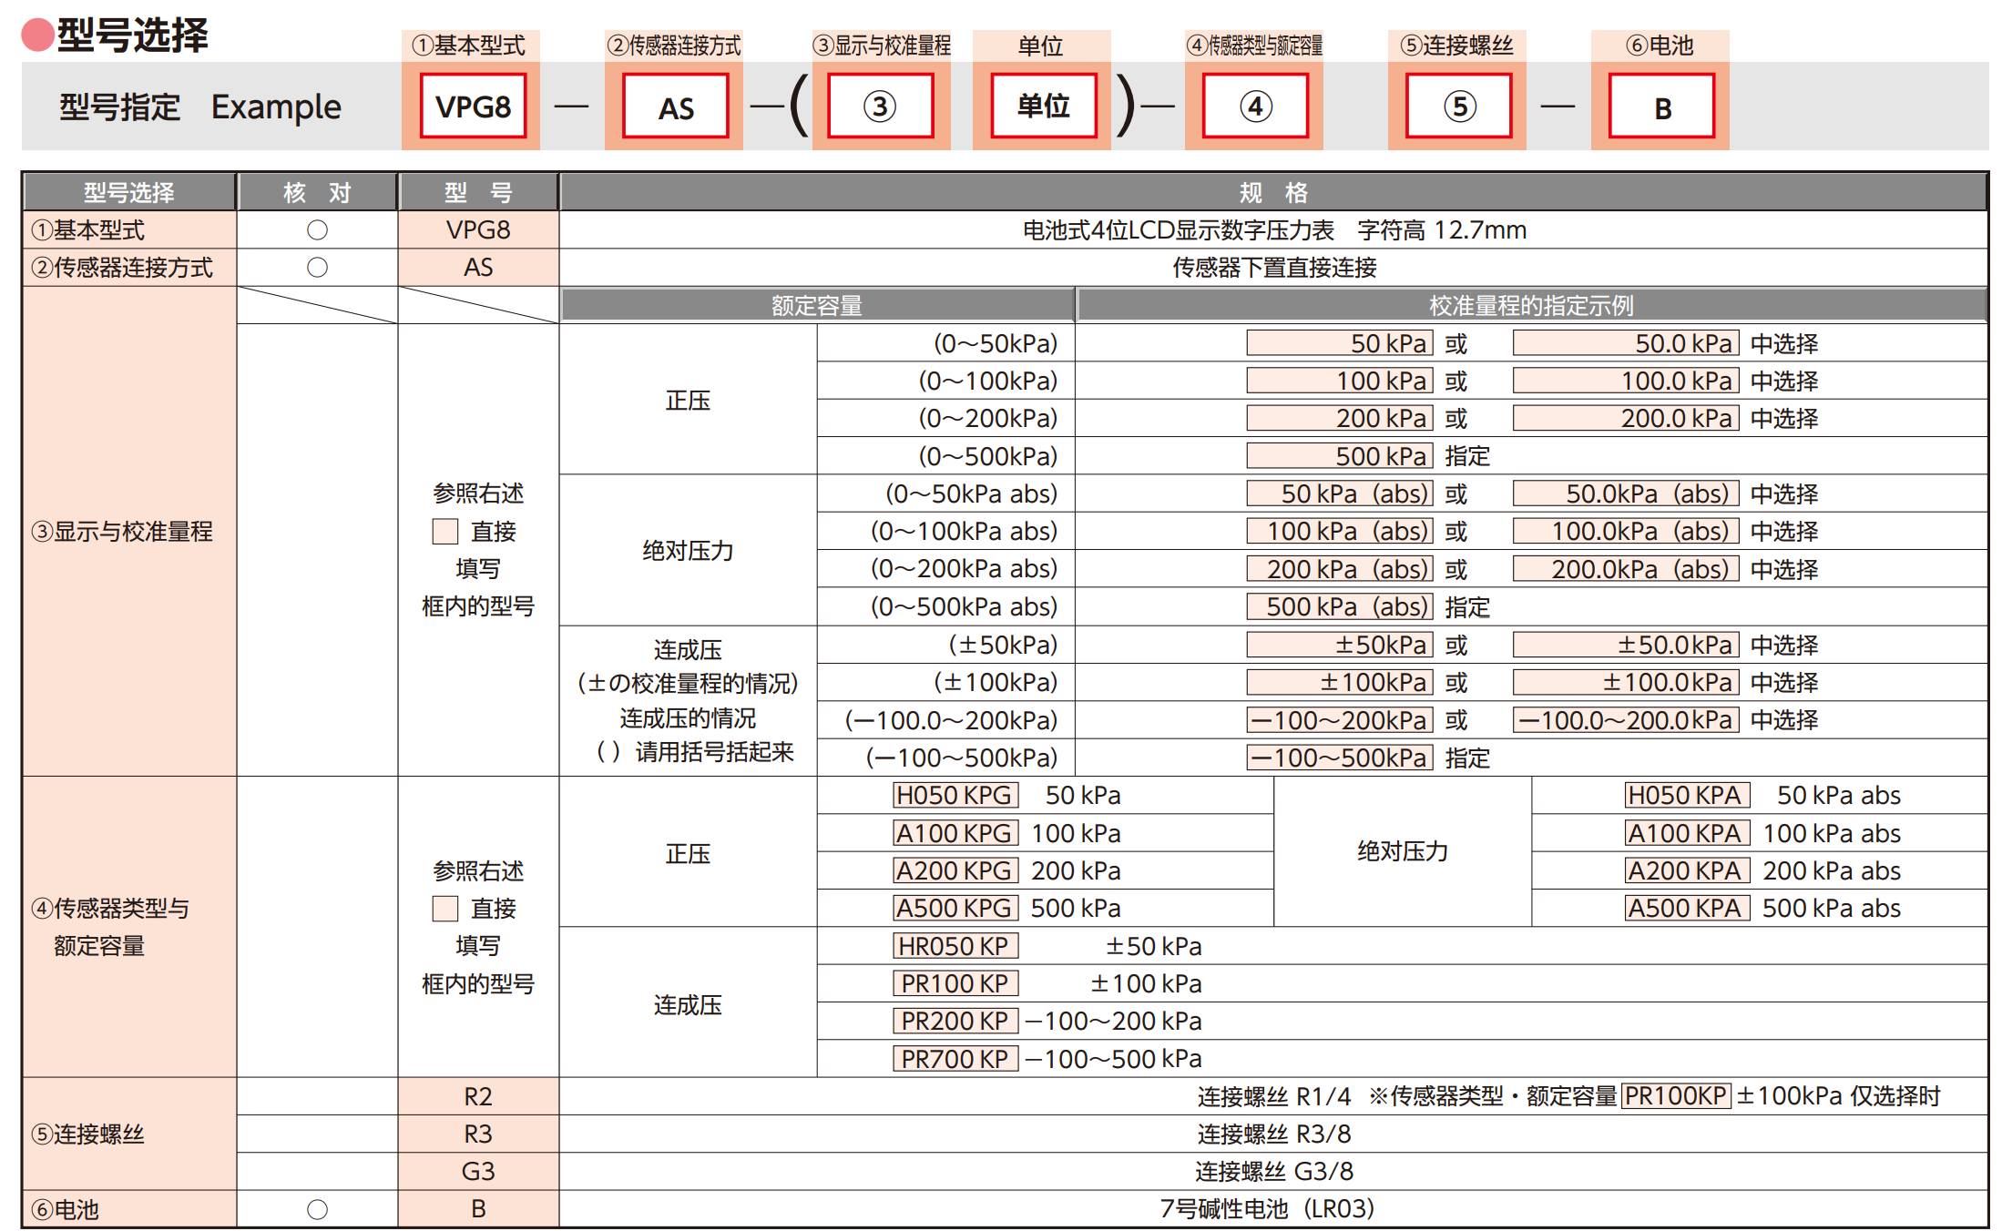Check the 直接 box for ③显示与校准量程
The width and height of the screenshot is (2002, 1231).
444,531
